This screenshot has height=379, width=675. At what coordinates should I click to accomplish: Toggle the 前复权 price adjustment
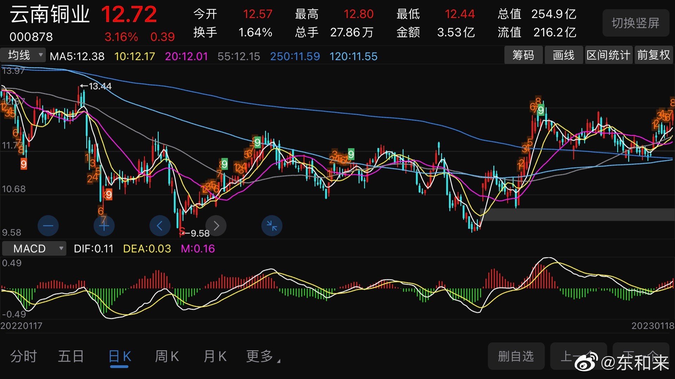(x=654, y=55)
